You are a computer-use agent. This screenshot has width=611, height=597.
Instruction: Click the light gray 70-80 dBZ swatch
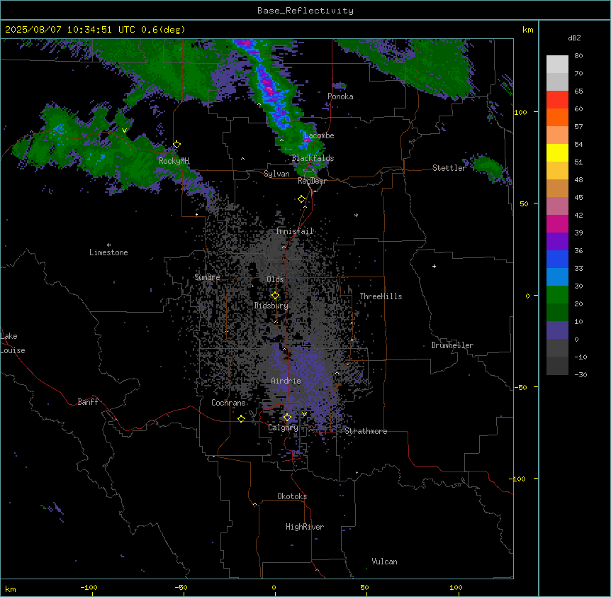tap(557, 65)
